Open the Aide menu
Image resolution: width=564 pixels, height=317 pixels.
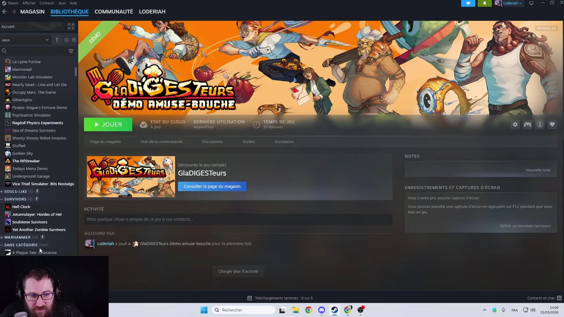(74, 3)
